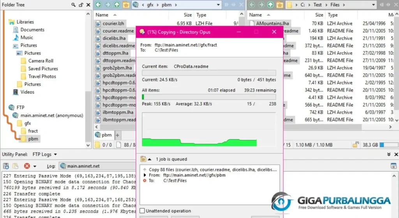Open favorites star in right lister toolbar
The height and width of the screenshot is (218, 399).
pyautogui.click(x=280, y=5)
